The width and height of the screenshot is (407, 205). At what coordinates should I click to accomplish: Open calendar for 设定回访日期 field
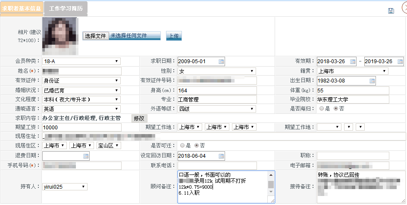click(x=221, y=156)
